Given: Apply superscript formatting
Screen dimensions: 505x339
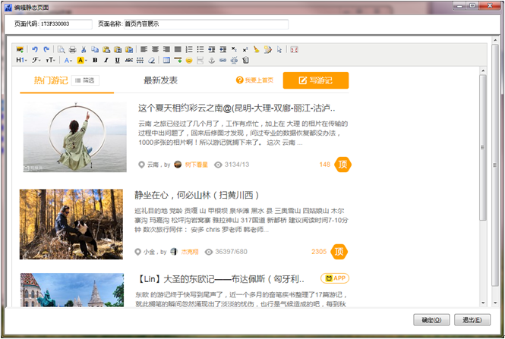Looking at the screenshot, I should (x=245, y=49).
